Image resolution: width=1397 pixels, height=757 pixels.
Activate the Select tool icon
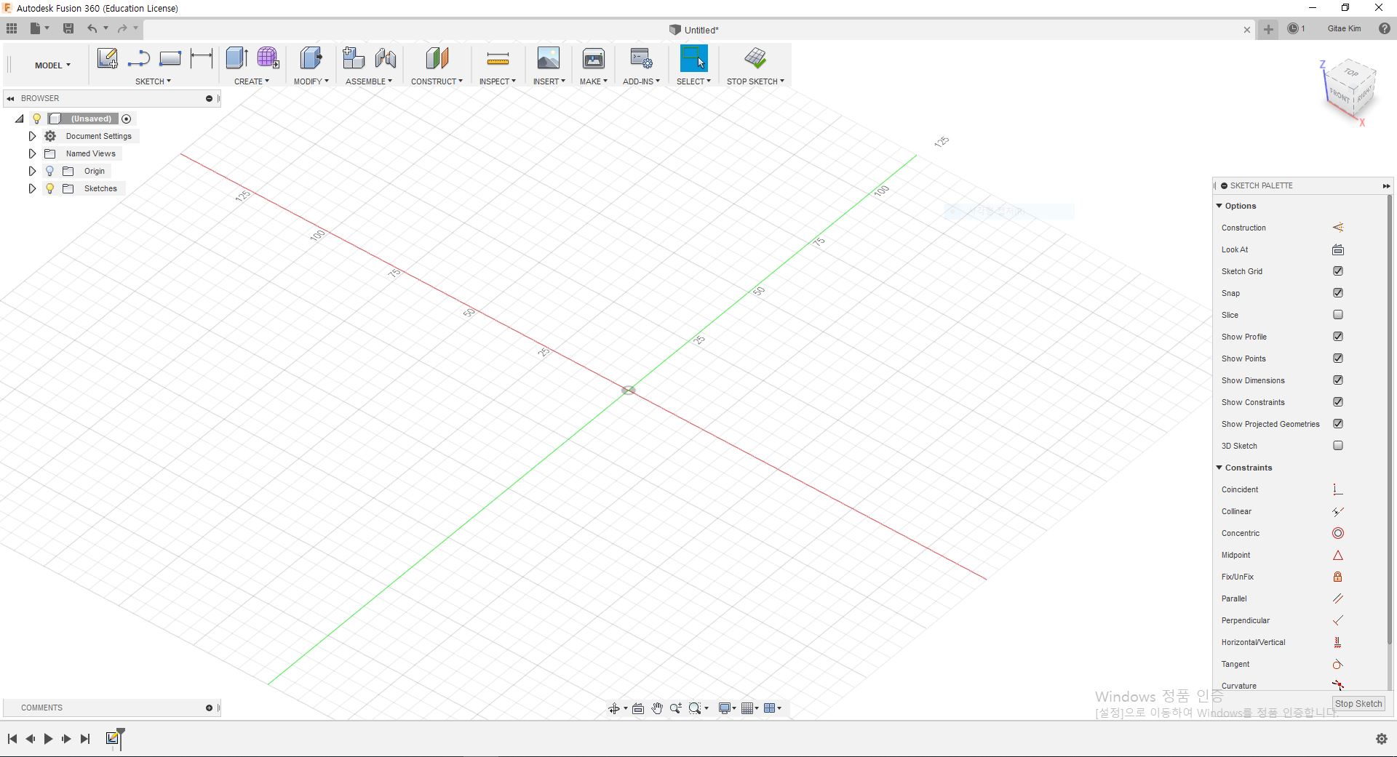[x=693, y=58]
